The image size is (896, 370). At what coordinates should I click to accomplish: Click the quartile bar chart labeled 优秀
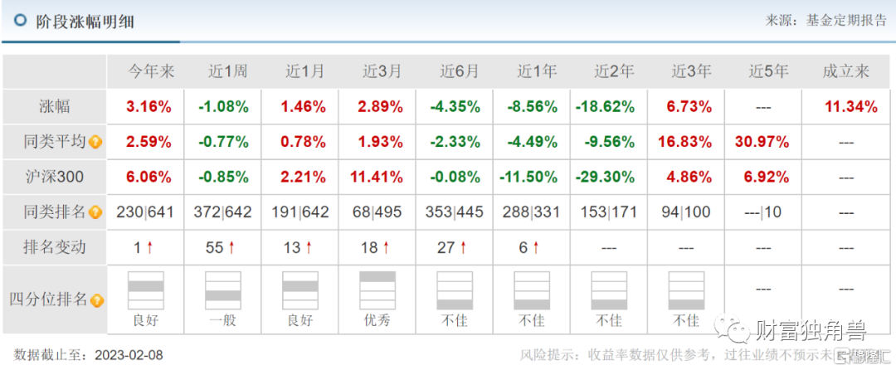coord(377,290)
